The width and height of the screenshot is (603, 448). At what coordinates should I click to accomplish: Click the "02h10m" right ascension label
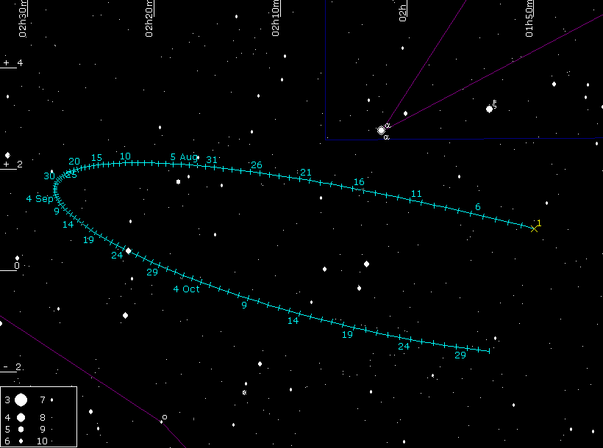click(275, 19)
